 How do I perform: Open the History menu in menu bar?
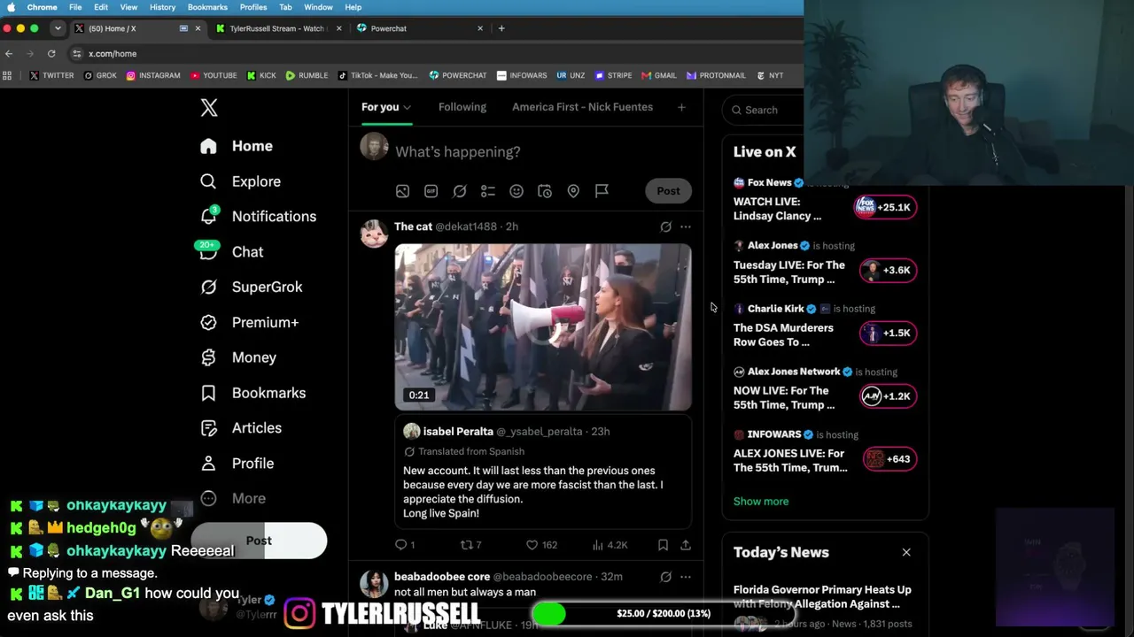click(162, 7)
